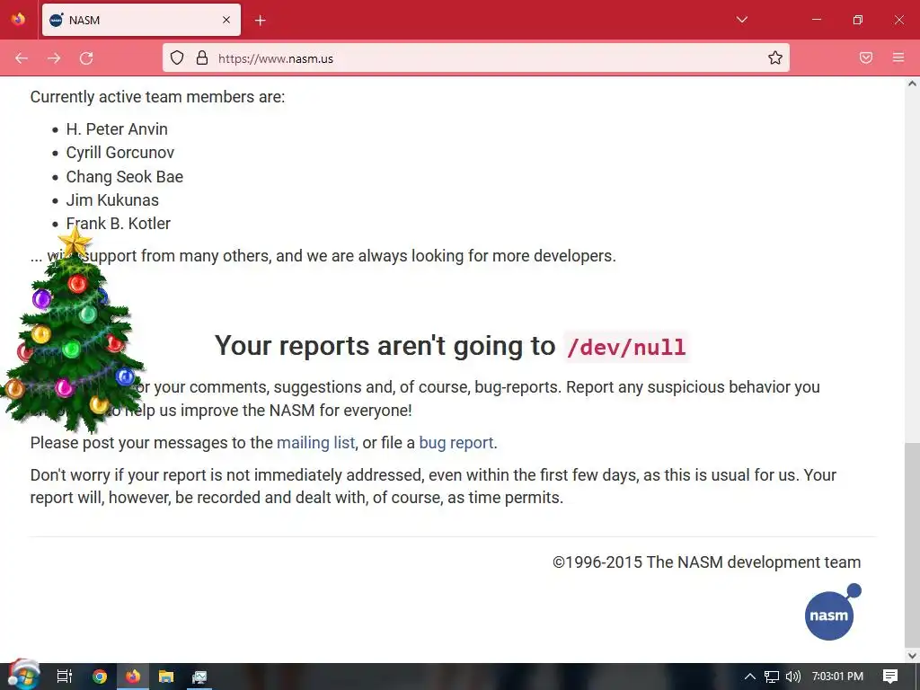Image resolution: width=920 pixels, height=690 pixels.
Task: Open Task View on the taskbar
Action: tap(65, 677)
